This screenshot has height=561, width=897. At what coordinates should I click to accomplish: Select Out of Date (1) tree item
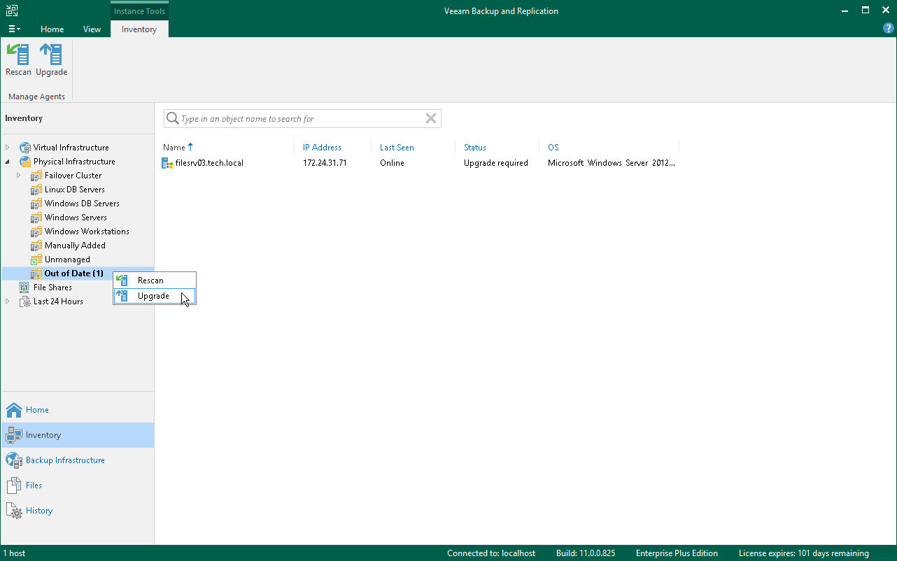coord(73,274)
